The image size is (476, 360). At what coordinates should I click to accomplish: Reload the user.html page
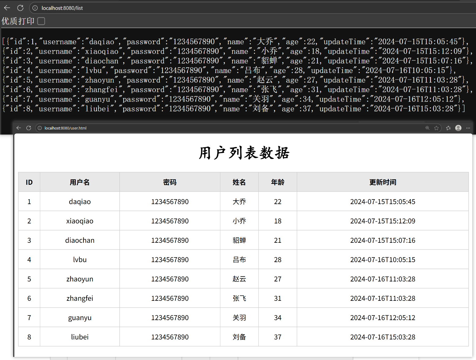click(29, 128)
